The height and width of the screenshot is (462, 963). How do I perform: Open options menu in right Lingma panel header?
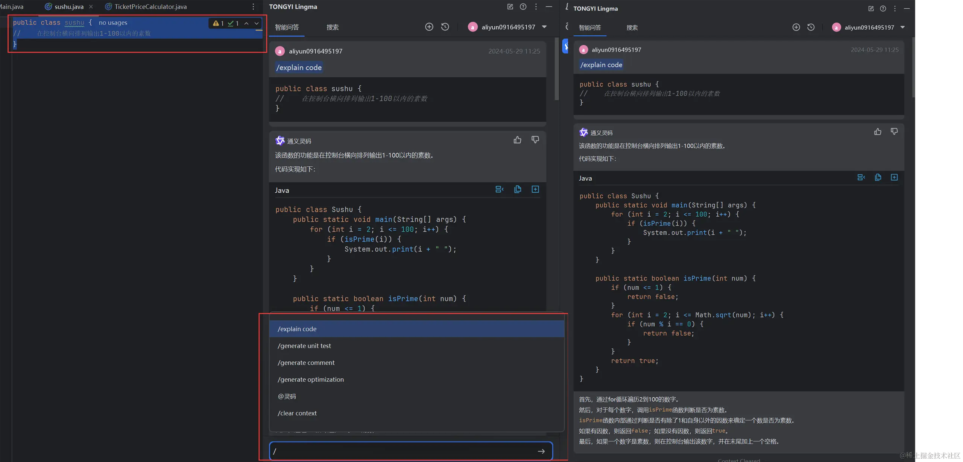click(x=895, y=8)
